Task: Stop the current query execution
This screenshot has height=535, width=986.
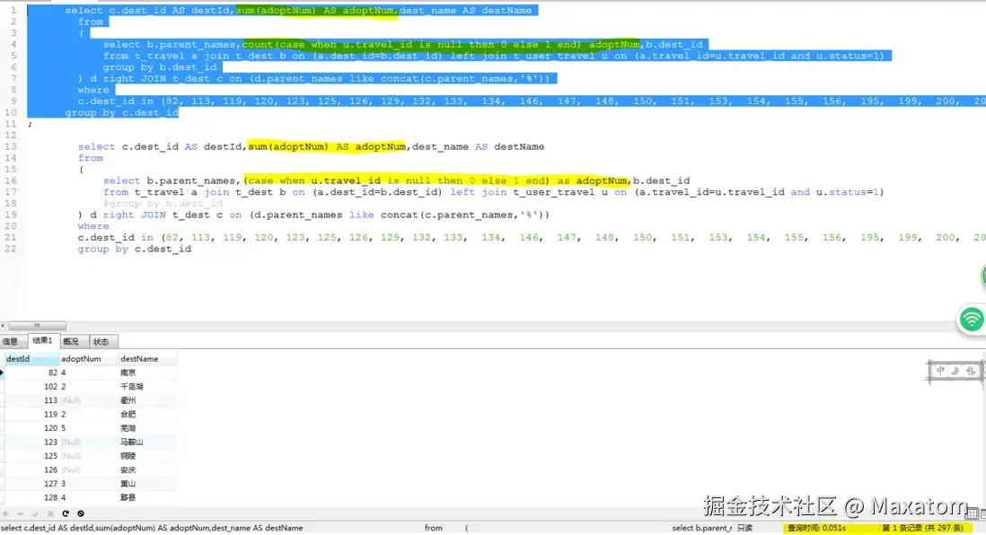Action: (x=81, y=513)
